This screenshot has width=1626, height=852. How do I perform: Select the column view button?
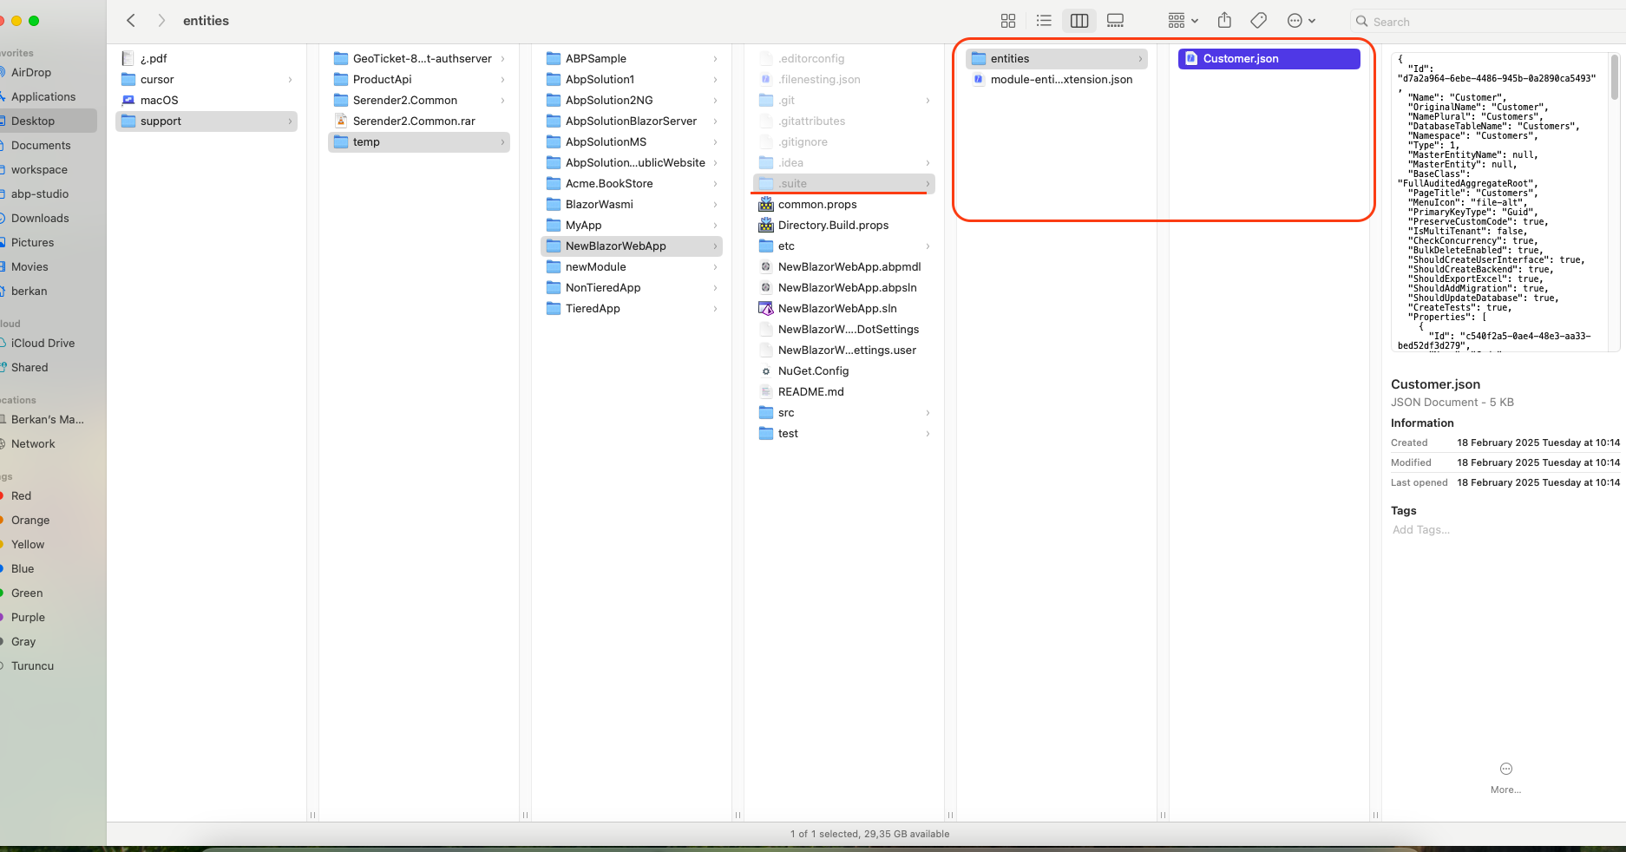[1079, 21]
